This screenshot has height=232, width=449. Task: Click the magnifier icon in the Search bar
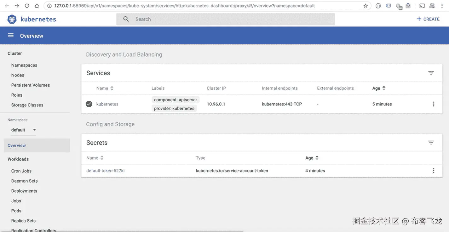(126, 19)
